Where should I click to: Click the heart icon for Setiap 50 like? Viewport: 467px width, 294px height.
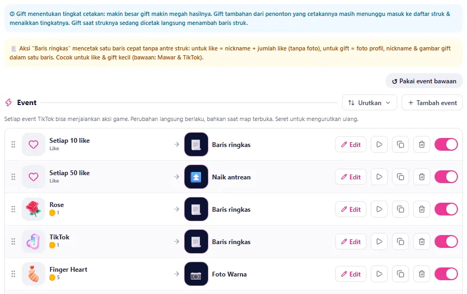click(34, 177)
